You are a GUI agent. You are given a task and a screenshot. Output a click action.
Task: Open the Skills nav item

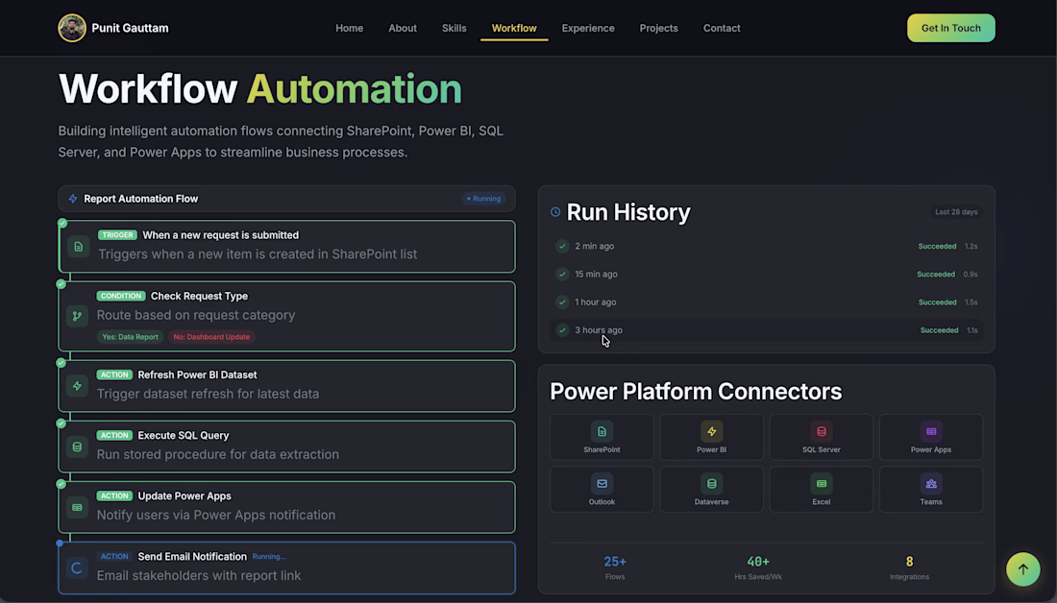pos(454,28)
